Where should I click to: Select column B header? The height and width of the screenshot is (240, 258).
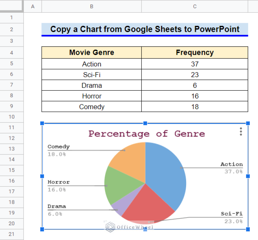coord(92,6)
